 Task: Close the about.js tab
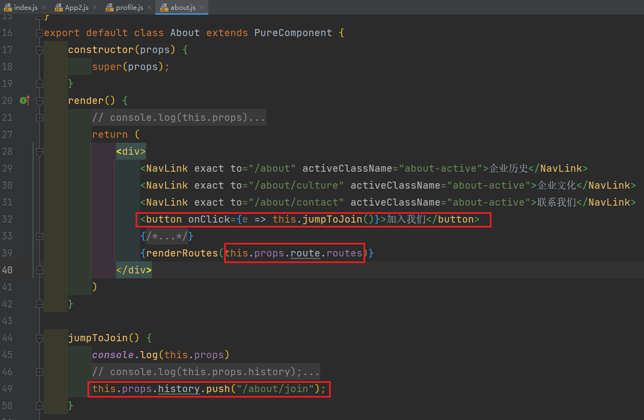(202, 8)
